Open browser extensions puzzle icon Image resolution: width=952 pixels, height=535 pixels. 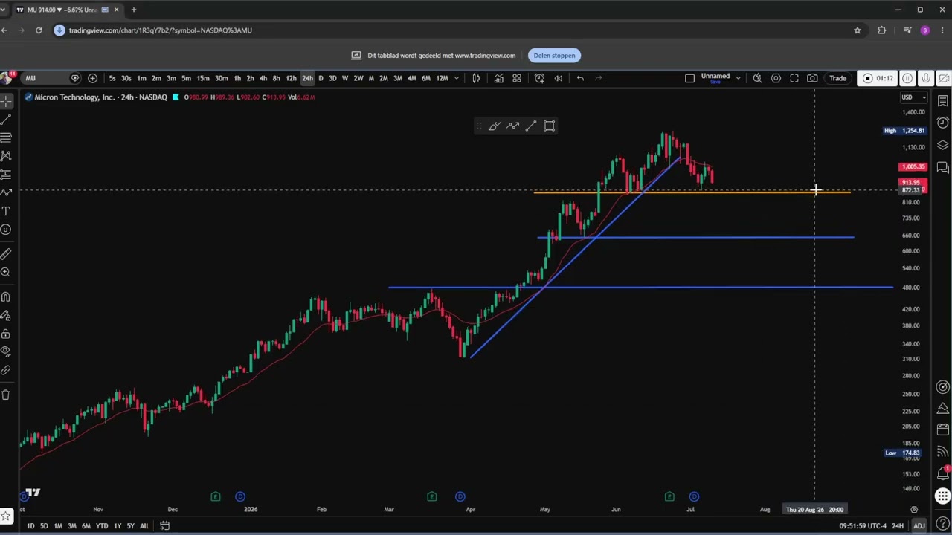[x=882, y=30]
